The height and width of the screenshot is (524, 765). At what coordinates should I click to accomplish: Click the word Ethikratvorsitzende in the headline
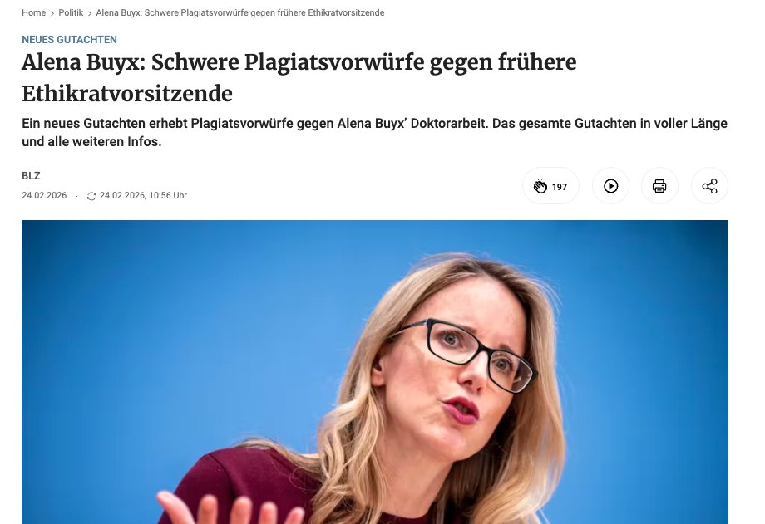(x=127, y=94)
